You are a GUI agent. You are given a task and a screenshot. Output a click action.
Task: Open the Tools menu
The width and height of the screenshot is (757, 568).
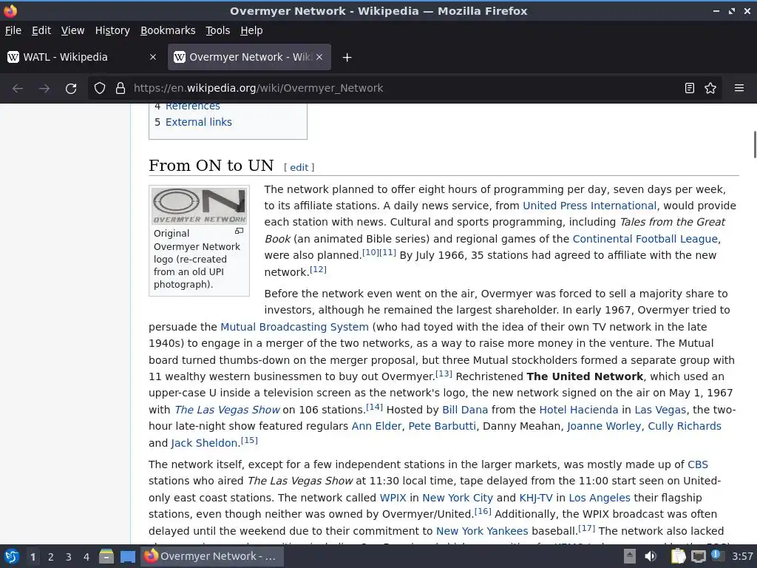(x=218, y=30)
